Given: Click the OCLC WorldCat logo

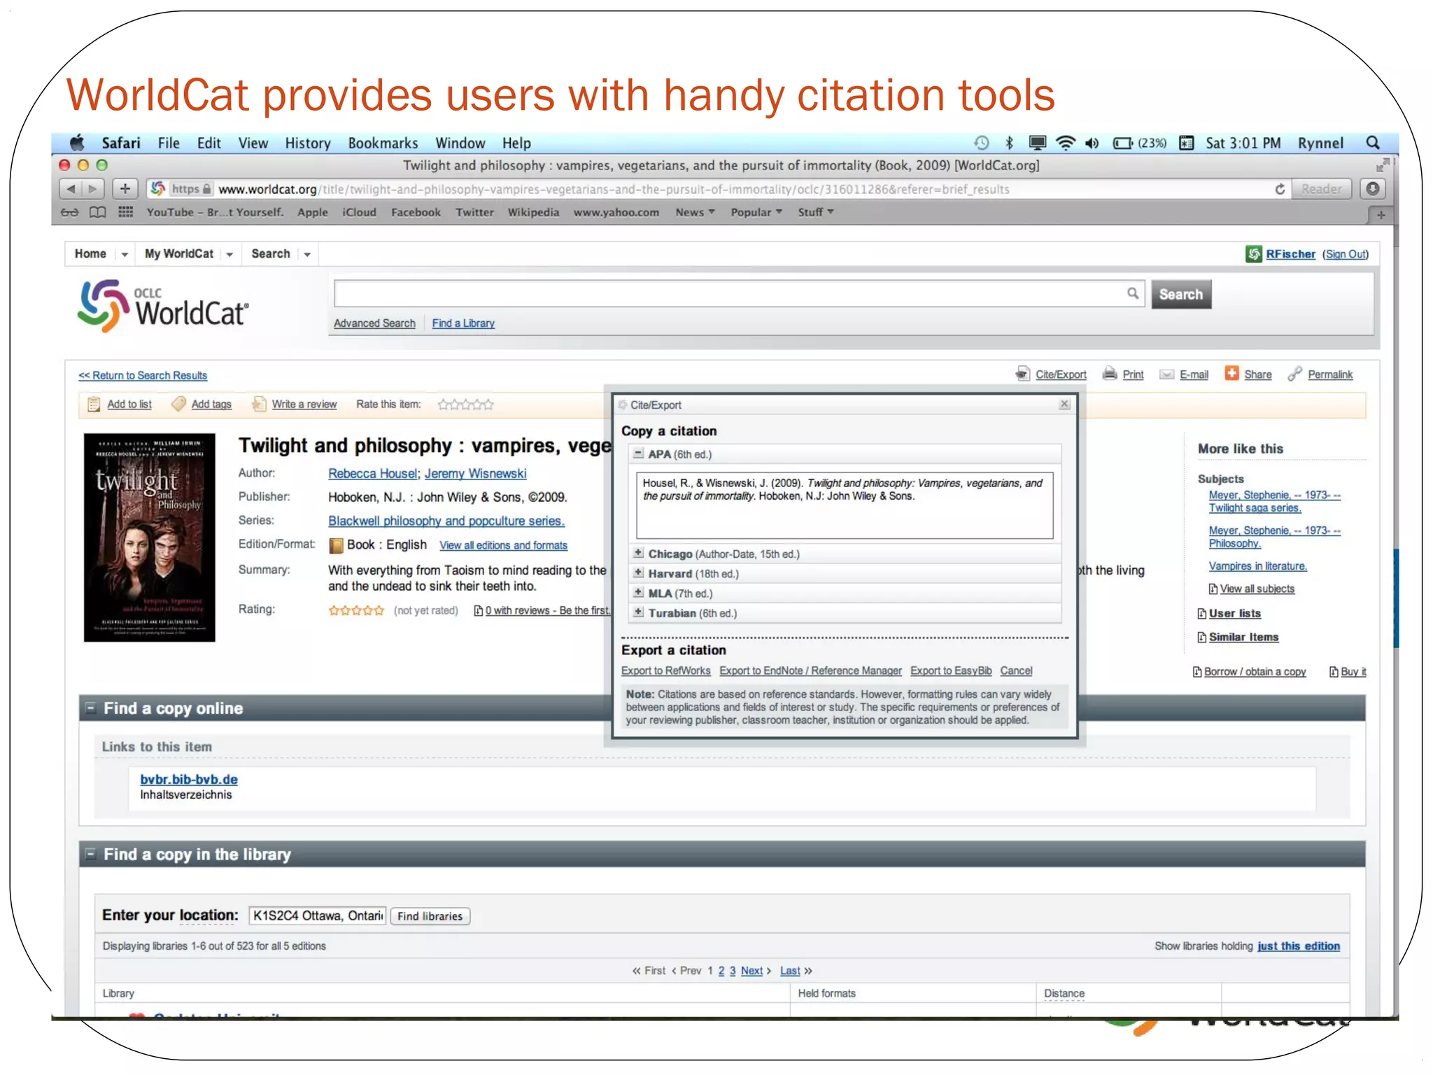Looking at the screenshot, I should tap(163, 306).
